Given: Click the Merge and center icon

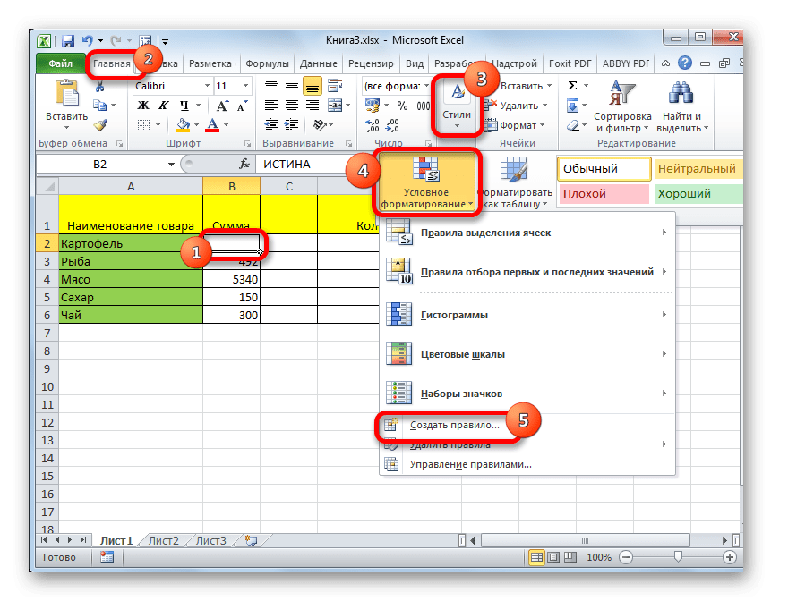Looking at the screenshot, I should click(x=335, y=106).
